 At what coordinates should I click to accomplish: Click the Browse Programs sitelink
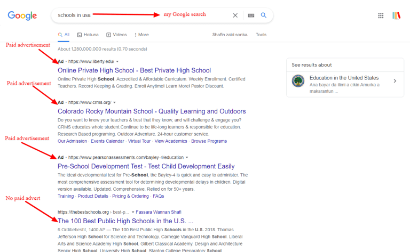click(209, 141)
